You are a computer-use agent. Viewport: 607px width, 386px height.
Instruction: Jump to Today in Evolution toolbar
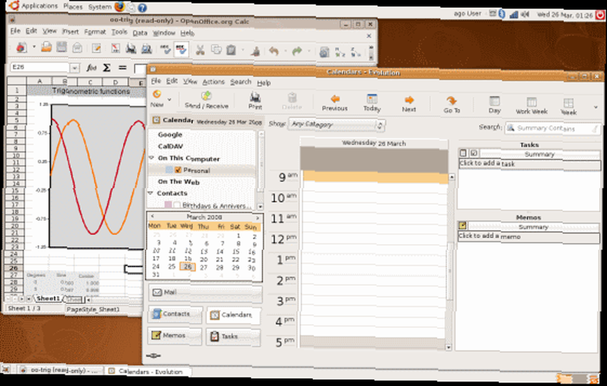(x=372, y=103)
